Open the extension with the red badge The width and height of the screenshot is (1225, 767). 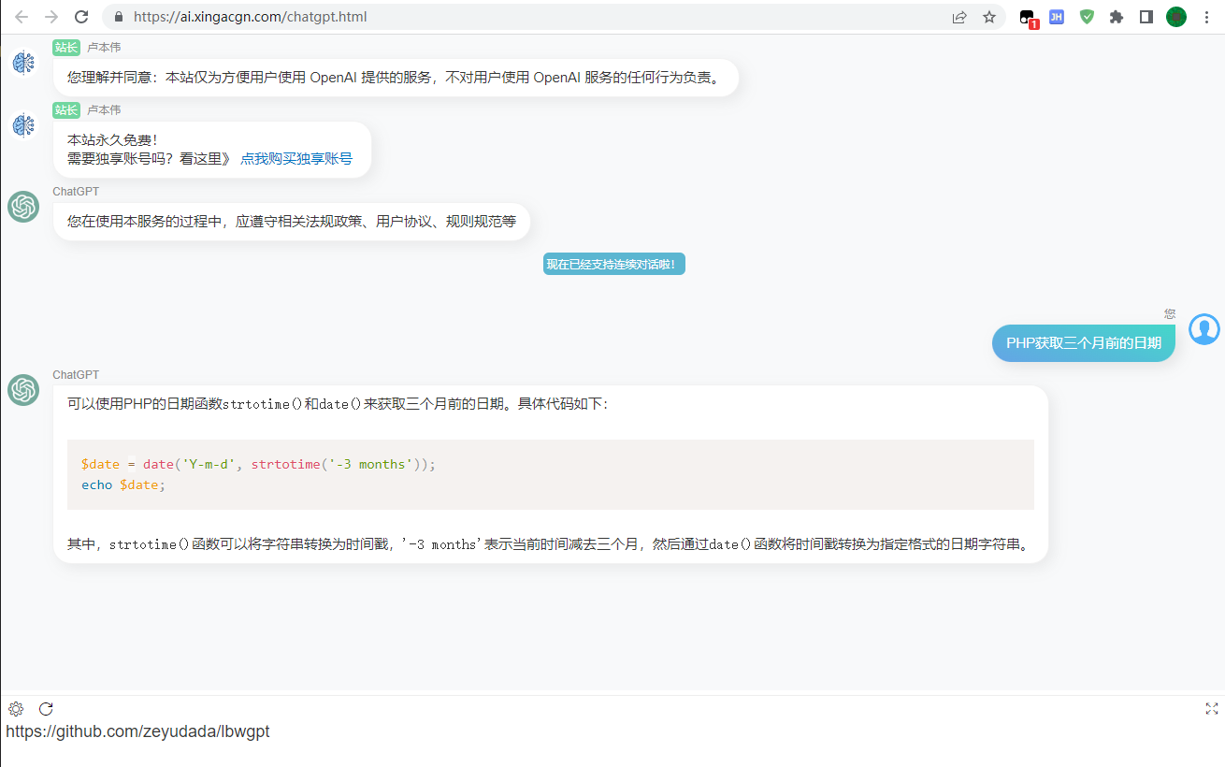[x=1029, y=18]
